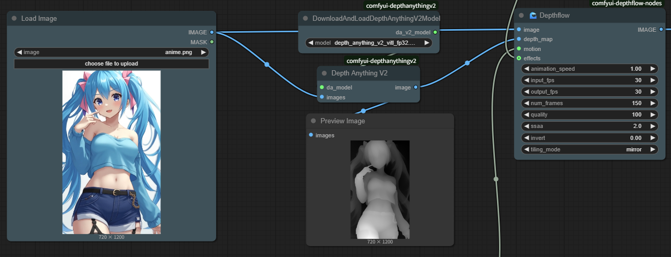Click the Depthflow node logo icon

533,16
